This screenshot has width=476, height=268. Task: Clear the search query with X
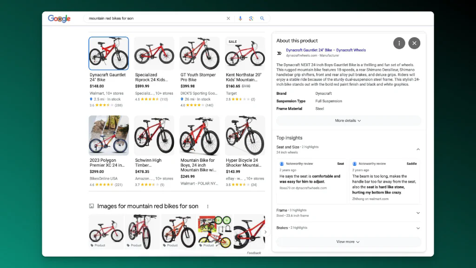click(x=228, y=18)
